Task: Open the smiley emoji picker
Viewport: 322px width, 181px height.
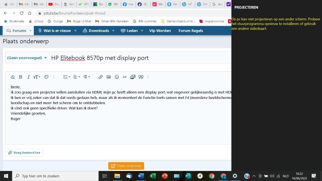Action: point(117,77)
